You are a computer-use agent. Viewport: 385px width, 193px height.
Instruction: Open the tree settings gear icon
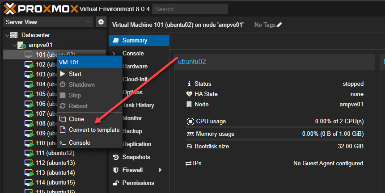point(101,22)
